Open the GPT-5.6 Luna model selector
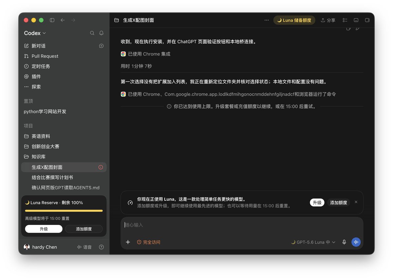Screen dimensions: 393x279 (x=313, y=242)
